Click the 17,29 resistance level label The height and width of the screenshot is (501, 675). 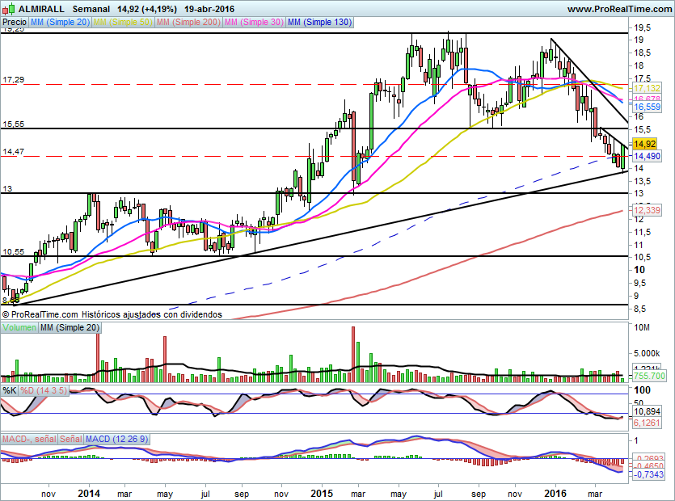[x=14, y=80]
